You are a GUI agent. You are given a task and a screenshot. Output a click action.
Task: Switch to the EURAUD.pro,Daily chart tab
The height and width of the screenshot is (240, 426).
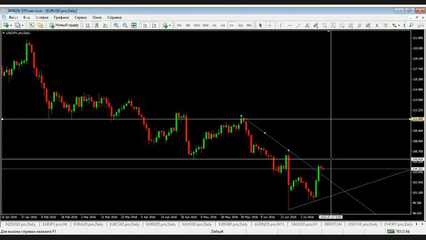[89, 224]
